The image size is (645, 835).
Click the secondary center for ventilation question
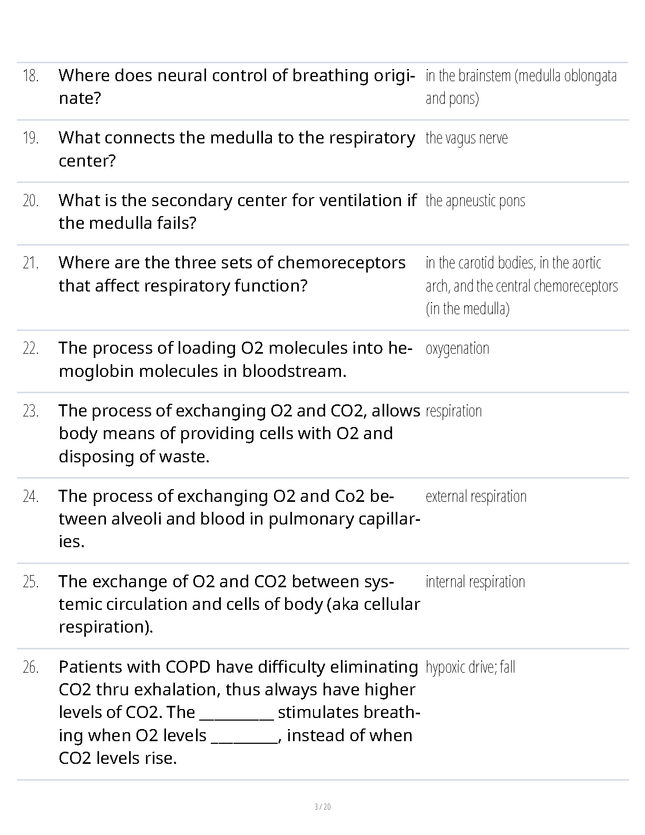point(237,211)
